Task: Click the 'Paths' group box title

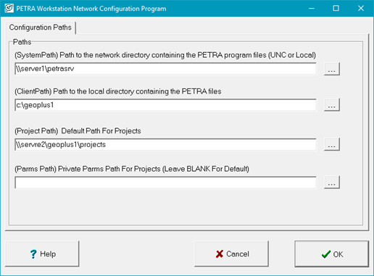Action: [22, 42]
